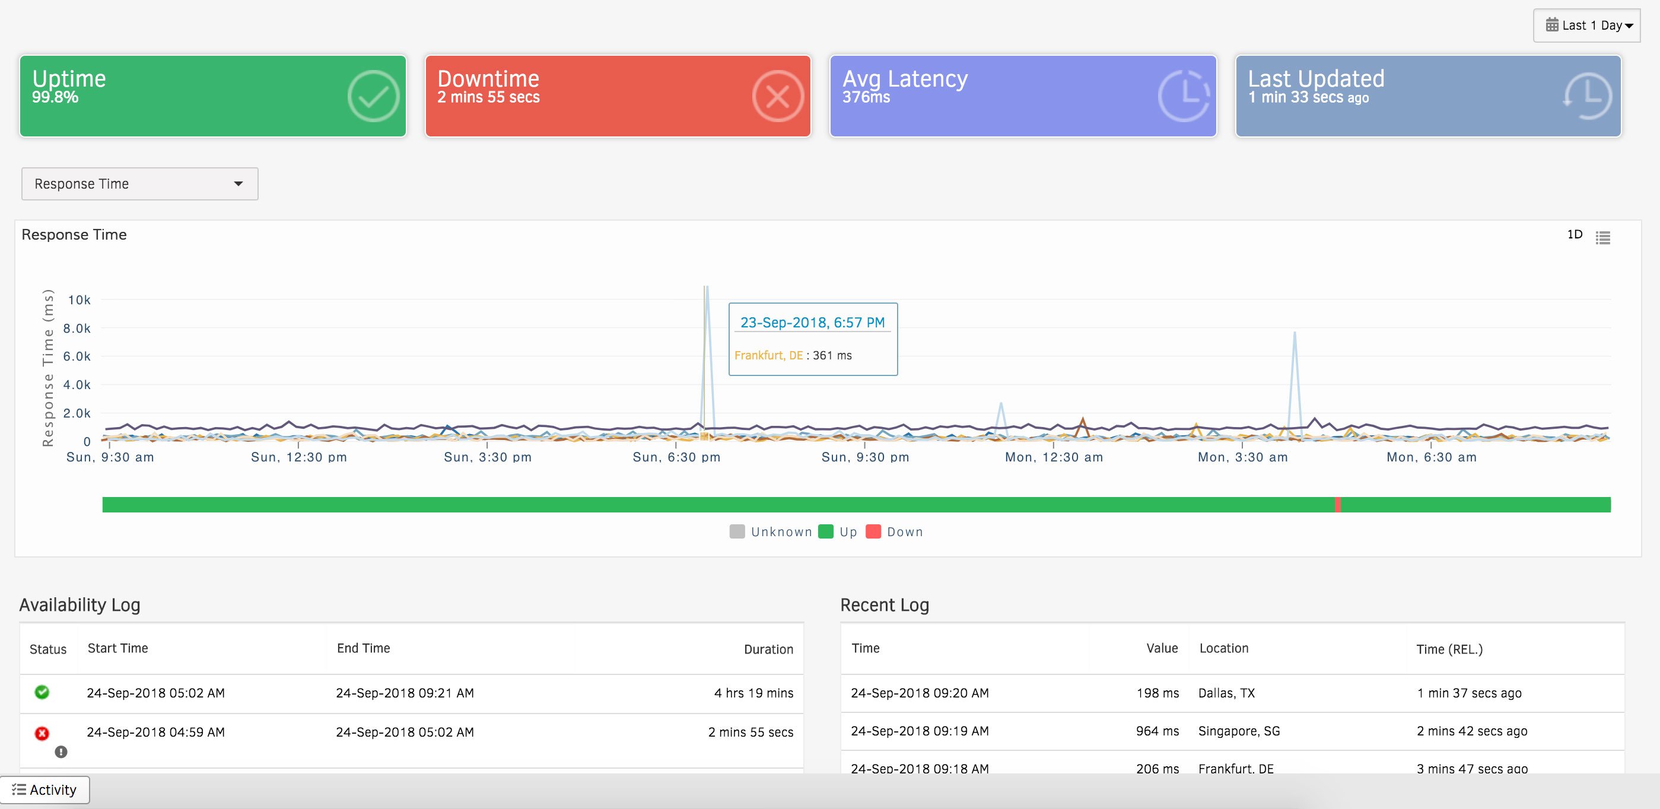Click the Frankfurt, DE link in the tooltip
1660x809 pixels.
(x=769, y=355)
